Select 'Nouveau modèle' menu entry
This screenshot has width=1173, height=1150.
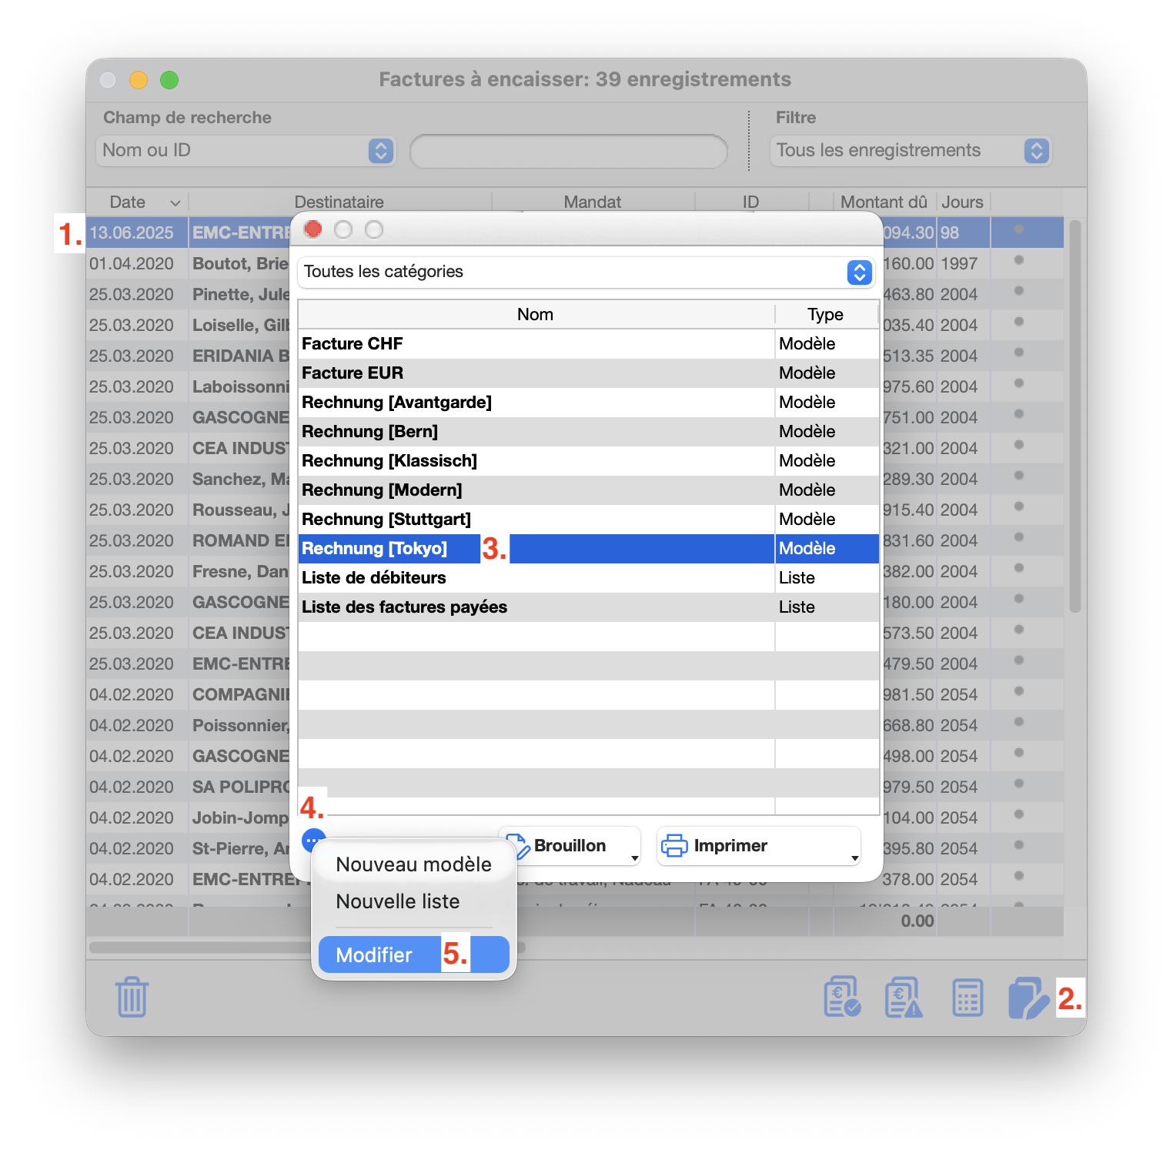pos(413,864)
